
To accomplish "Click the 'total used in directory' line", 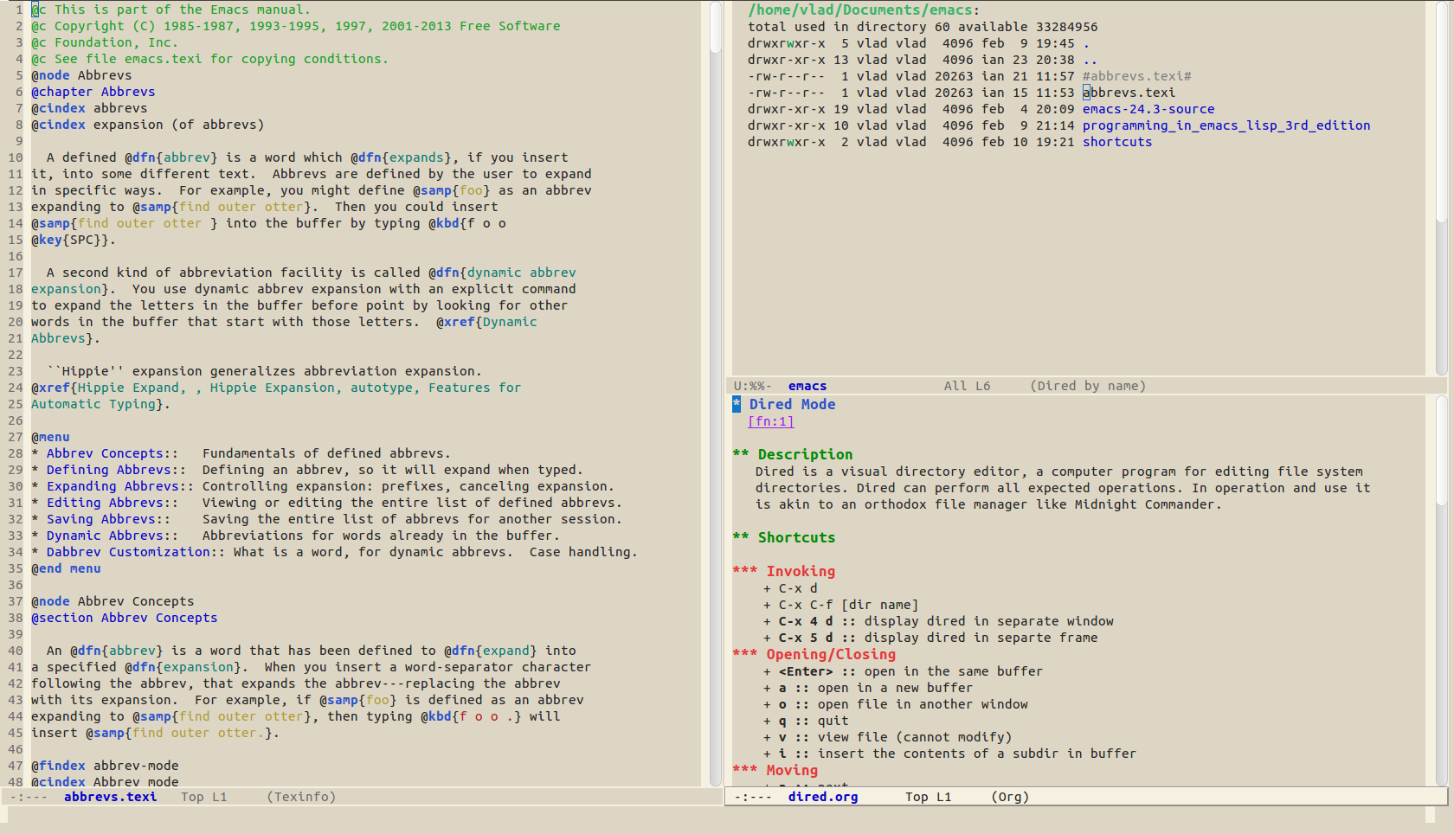I will 923,27.
